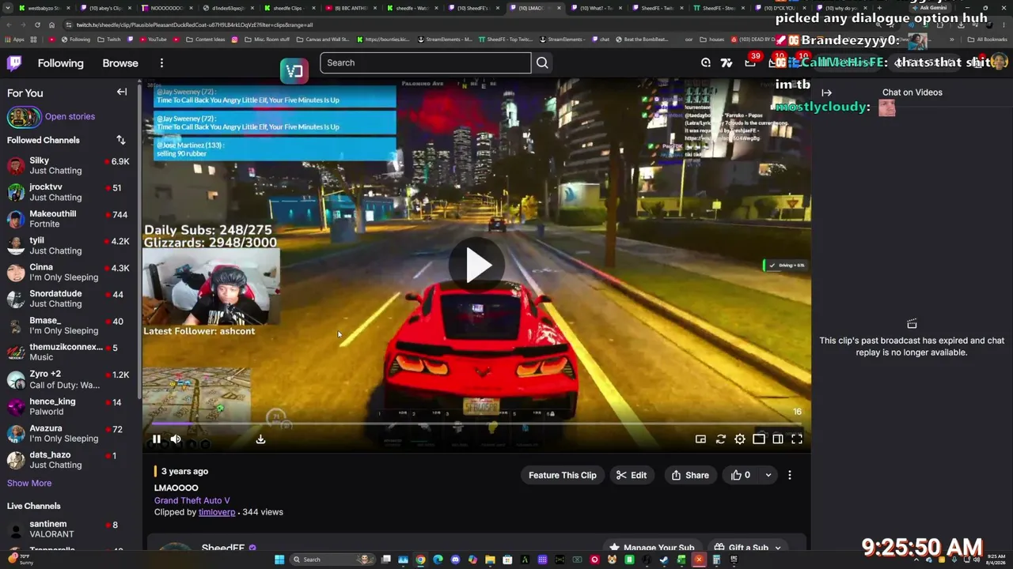1013x569 pixels.
Task: Open the Twitch home logo
Action: pyautogui.click(x=14, y=63)
